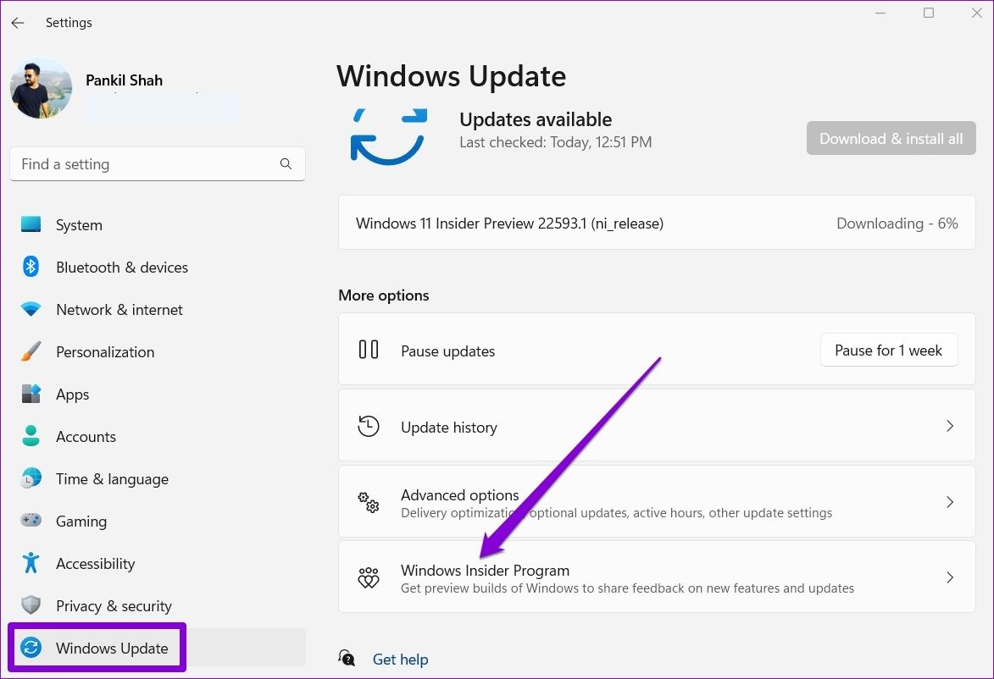The height and width of the screenshot is (679, 994).
Task: Click the Get help icon
Action: point(347,658)
